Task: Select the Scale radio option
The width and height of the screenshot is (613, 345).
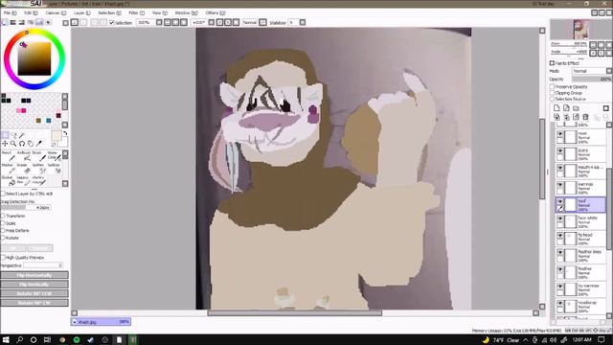Action: [x=3, y=223]
